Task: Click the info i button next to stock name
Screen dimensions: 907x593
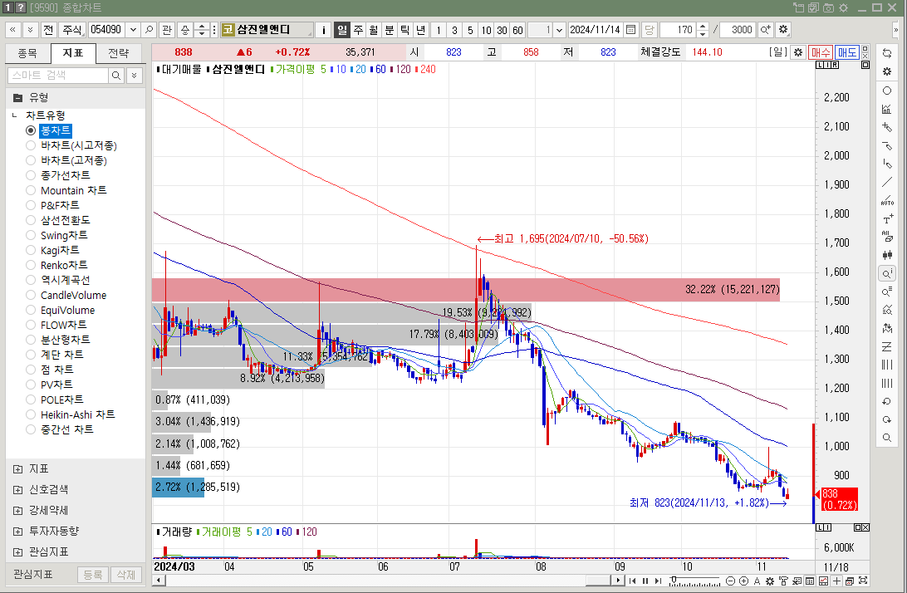Action: (324, 30)
